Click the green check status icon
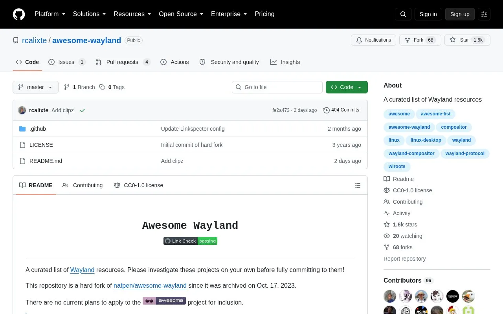The image size is (503, 314). tap(83, 111)
